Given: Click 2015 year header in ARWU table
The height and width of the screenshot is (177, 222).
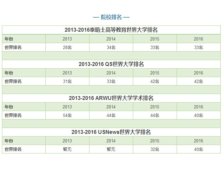Looking at the screenshot, I should tap(155, 107).
